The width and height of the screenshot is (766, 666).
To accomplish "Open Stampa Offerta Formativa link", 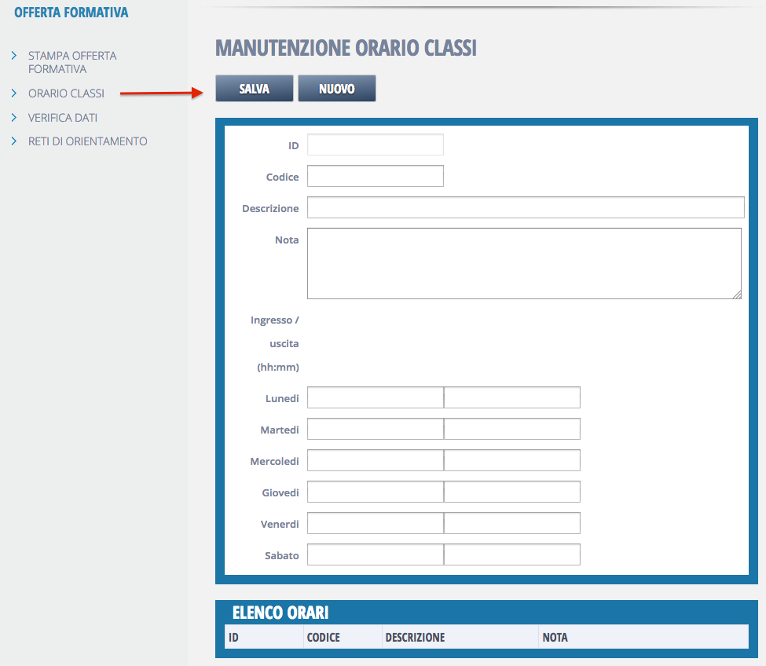I will point(72,62).
